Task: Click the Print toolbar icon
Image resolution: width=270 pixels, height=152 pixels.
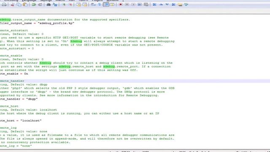Action: (4, 5)
